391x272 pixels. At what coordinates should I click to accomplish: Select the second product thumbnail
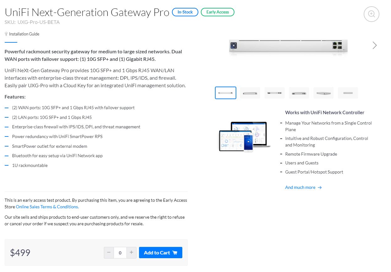250,93
